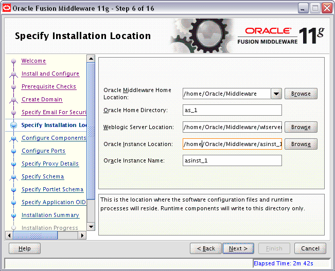Screen dimensions: 335x271
Task: Proceed with the Next button
Action: click(238, 248)
